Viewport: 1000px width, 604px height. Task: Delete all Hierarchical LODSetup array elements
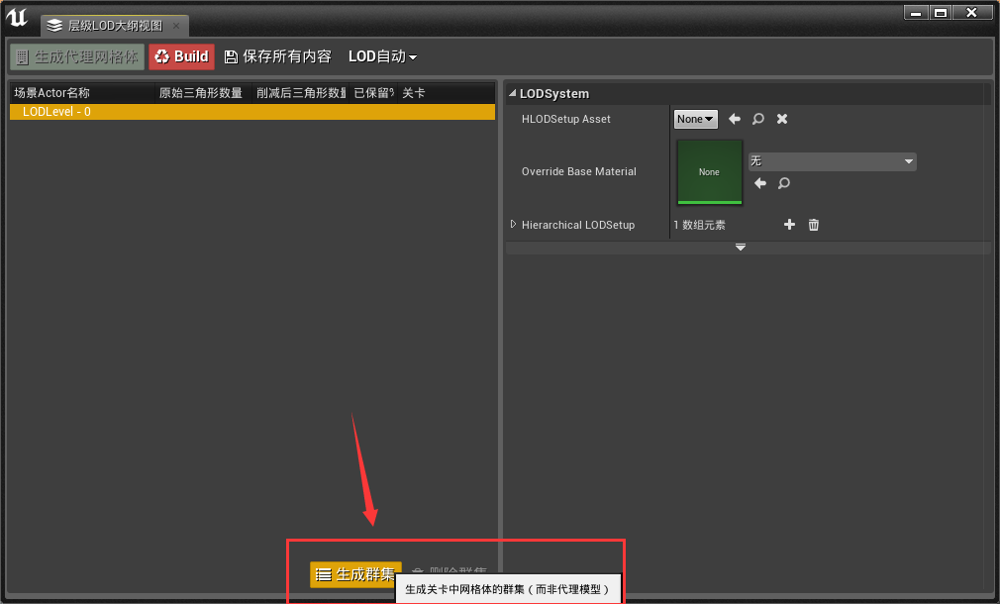(814, 225)
